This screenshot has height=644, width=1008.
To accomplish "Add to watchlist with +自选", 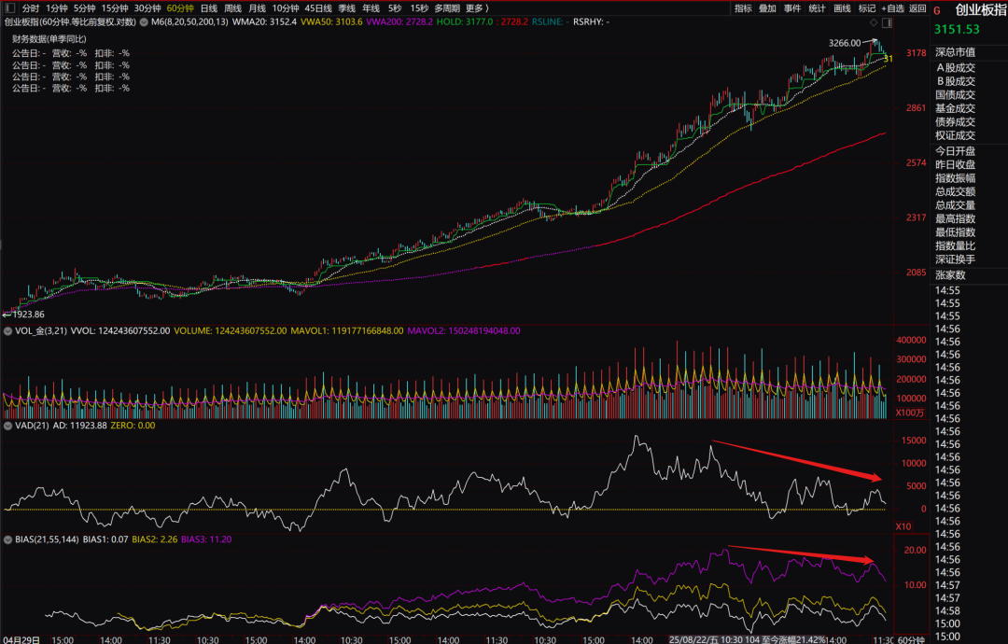I will tap(892, 8).
